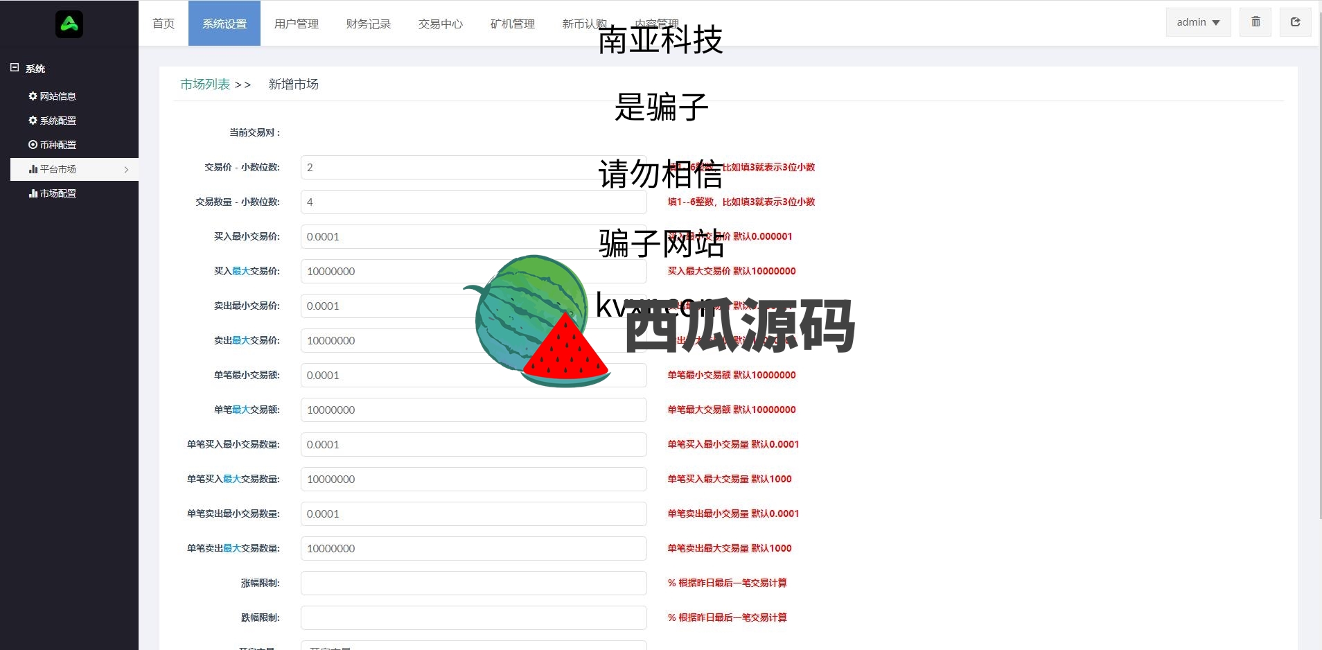Switch to 财务记录 tab

point(369,24)
